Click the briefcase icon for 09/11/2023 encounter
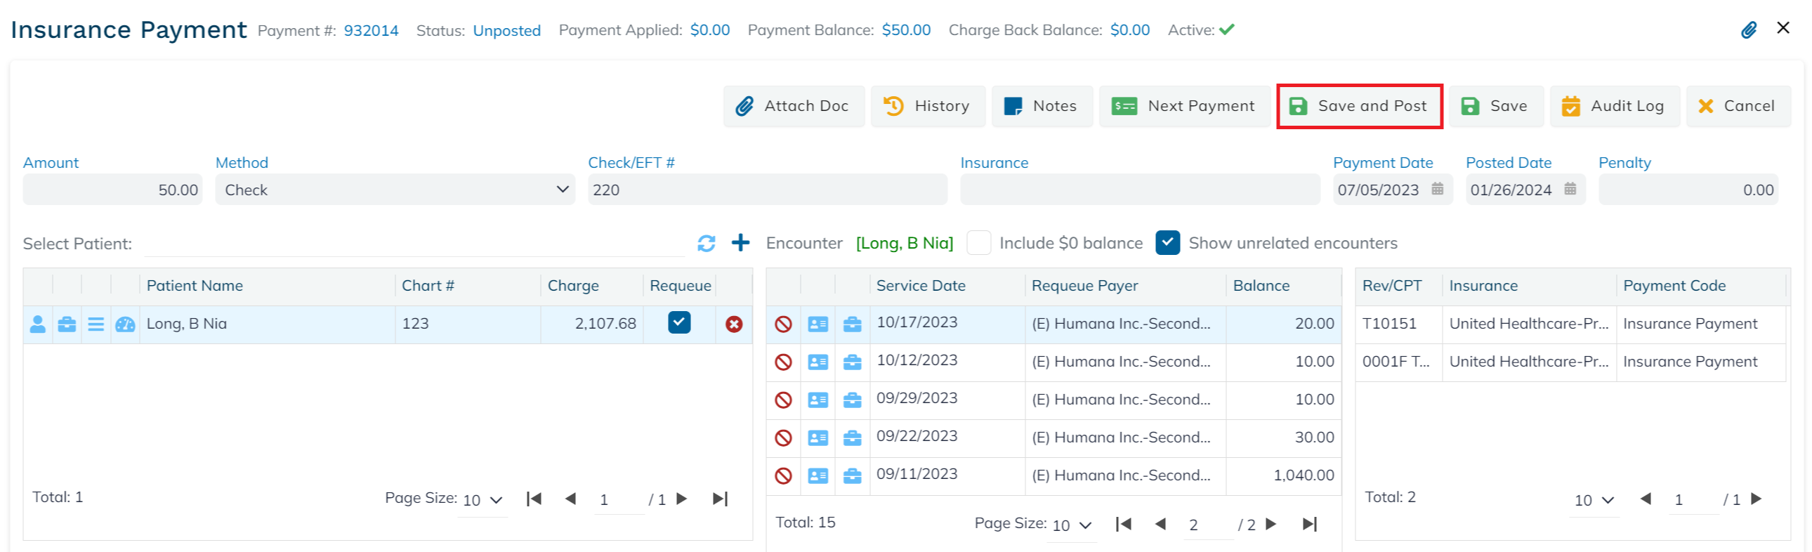This screenshot has height=552, width=1812. coord(852,476)
